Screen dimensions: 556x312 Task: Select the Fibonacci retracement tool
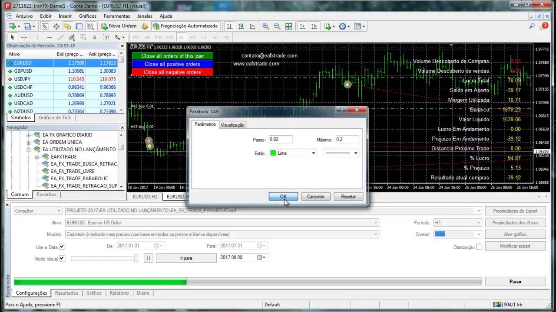83,38
